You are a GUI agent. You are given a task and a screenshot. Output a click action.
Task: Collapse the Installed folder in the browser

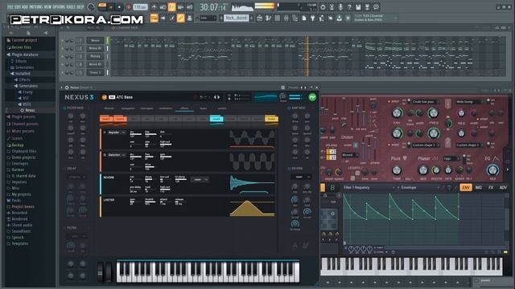tap(23, 73)
